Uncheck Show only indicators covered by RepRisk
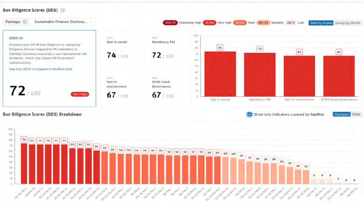 249,114
